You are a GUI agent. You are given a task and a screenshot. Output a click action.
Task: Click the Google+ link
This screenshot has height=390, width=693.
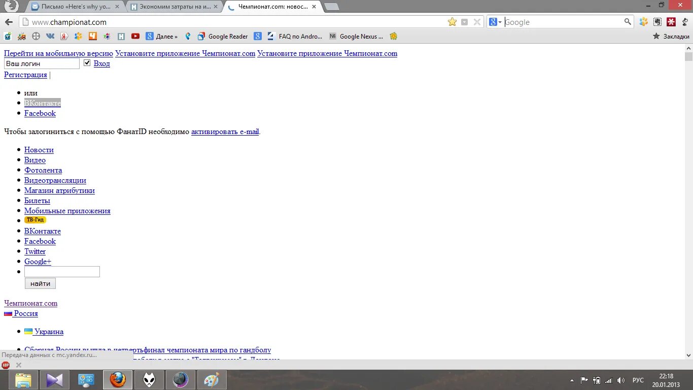pyautogui.click(x=38, y=262)
